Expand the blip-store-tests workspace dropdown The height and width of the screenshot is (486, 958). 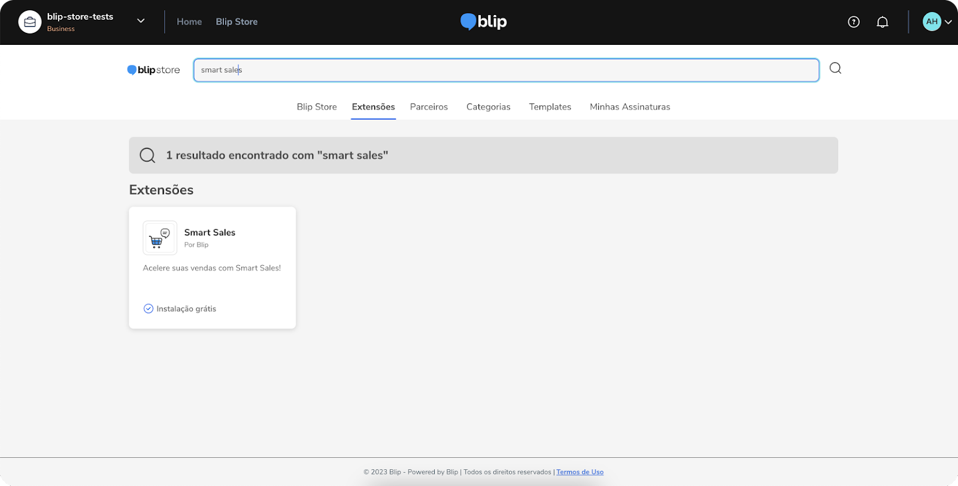coord(141,21)
